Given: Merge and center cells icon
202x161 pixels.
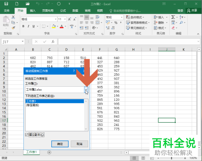Looking at the screenshot, I should point(97,23).
